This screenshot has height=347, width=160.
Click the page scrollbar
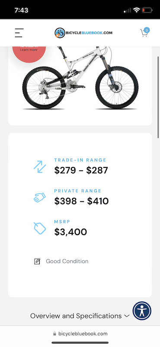[158, 97]
